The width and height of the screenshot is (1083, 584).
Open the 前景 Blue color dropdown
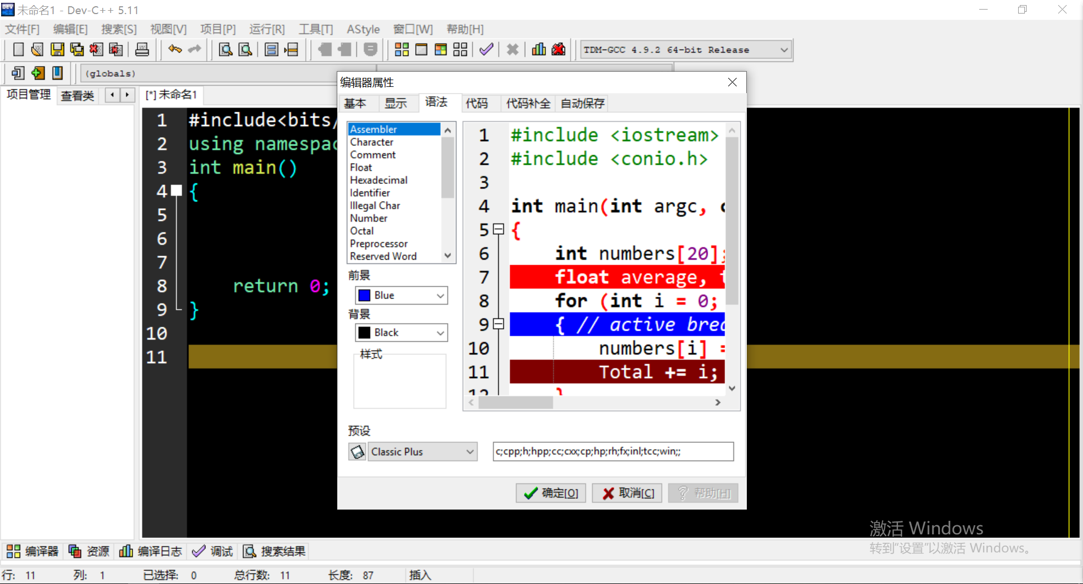coord(402,295)
